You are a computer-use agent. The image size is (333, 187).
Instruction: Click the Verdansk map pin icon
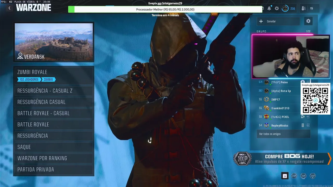(x=20, y=56)
